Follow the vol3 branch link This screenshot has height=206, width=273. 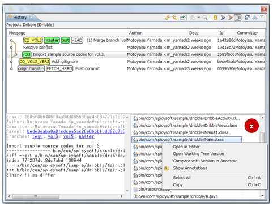click(x=53, y=136)
